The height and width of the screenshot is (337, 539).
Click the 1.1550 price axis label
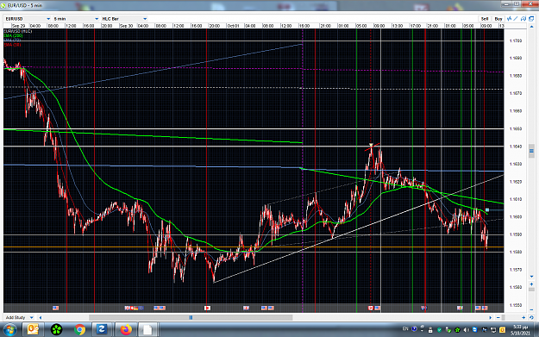[516, 305]
